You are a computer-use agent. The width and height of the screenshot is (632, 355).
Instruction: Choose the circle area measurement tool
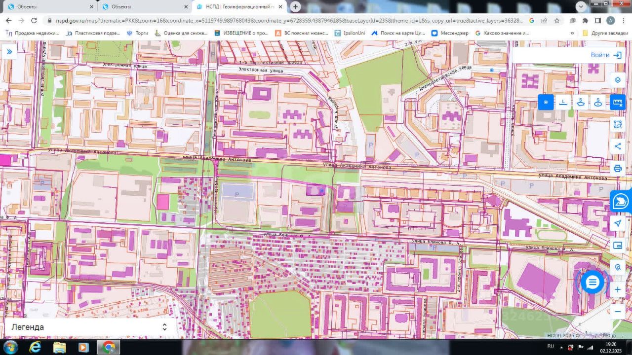(598, 102)
